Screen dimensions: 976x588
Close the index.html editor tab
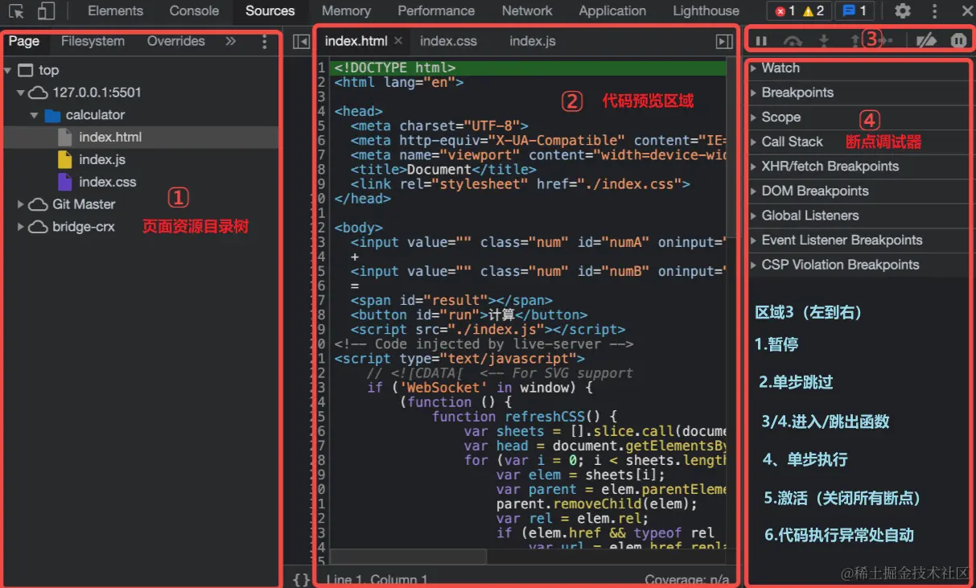[x=398, y=41]
